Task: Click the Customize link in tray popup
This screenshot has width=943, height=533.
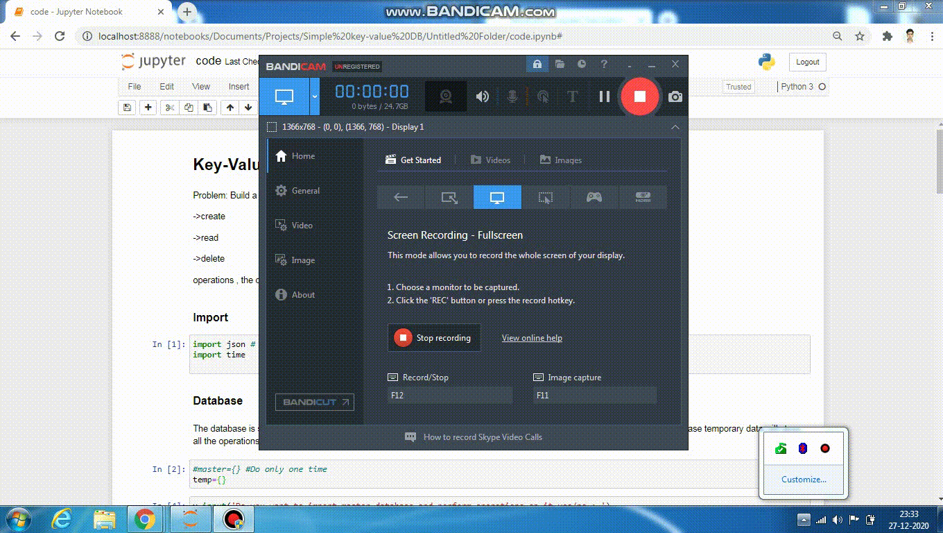Action: [804, 480]
